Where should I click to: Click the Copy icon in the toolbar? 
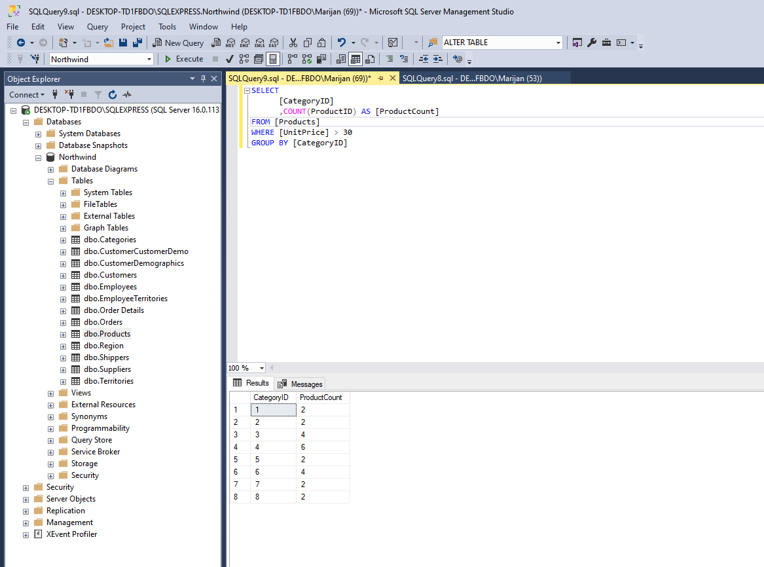click(308, 43)
